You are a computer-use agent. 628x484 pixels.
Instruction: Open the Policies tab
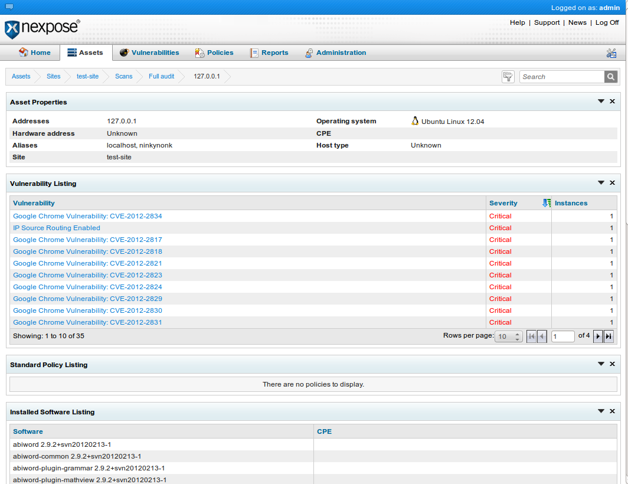(214, 53)
